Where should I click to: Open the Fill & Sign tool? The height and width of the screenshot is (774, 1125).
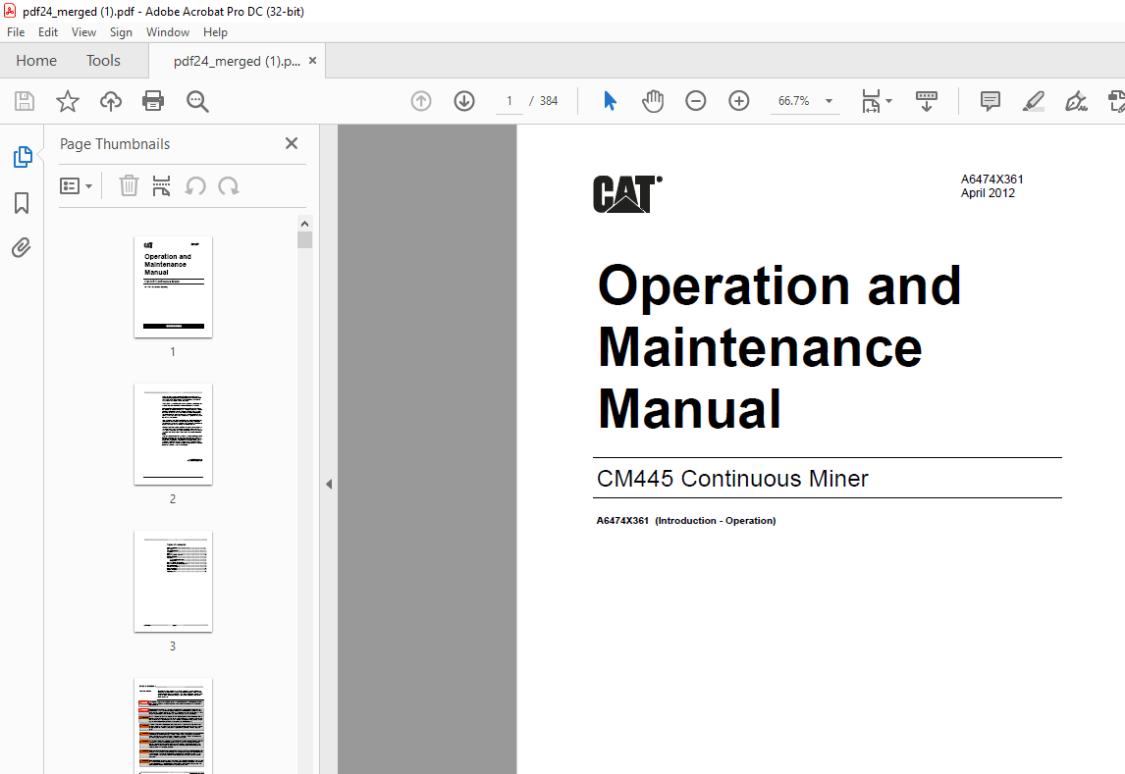click(x=1076, y=101)
